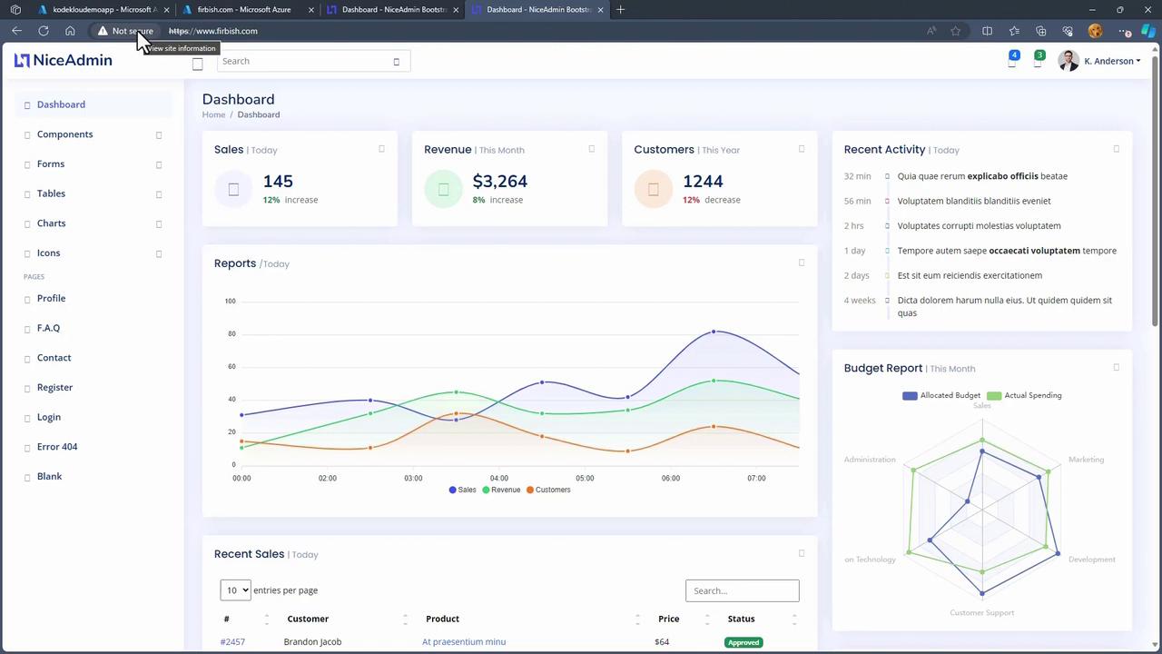
Task: Click the Not secure site information icon
Action: click(103, 31)
